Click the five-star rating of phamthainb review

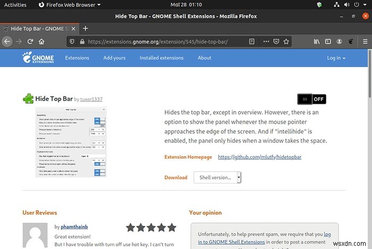click(x=151, y=227)
